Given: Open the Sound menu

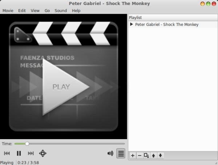Looking at the screenshot, I should coord(61,11).
